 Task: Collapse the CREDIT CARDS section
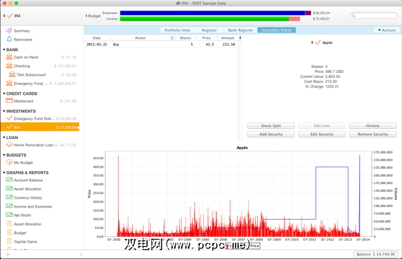(4, 93)
